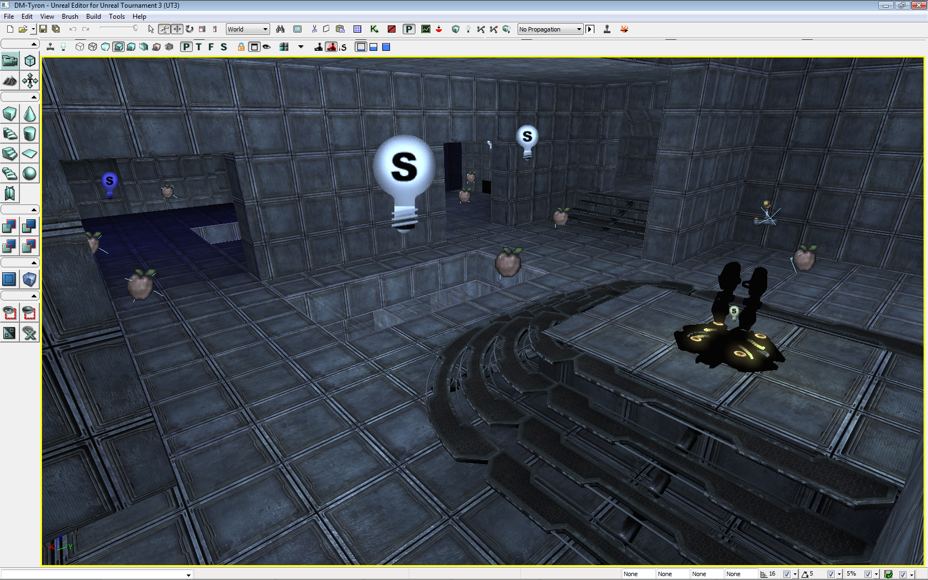Redo the last undone action
The width and height of the screenshot is (928, 580).
coord(86,29)
